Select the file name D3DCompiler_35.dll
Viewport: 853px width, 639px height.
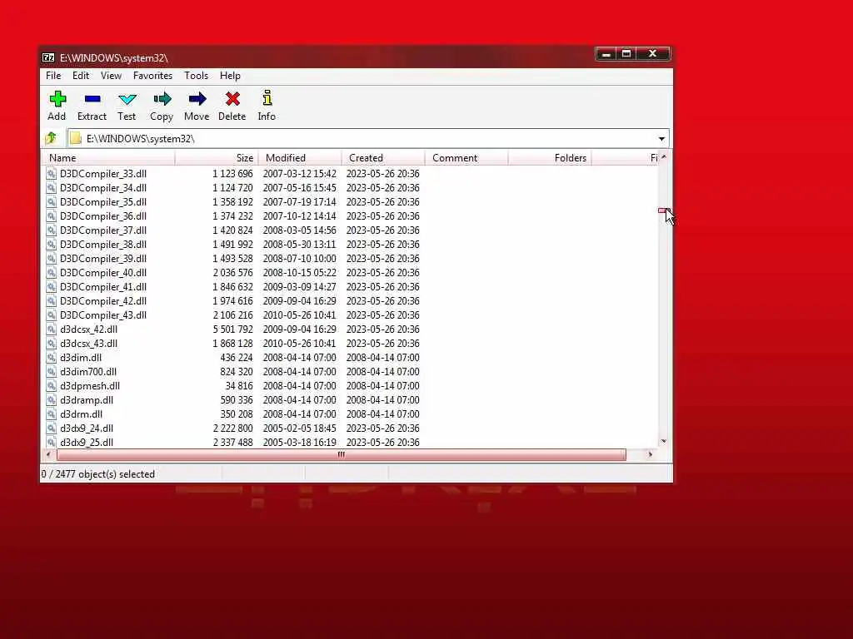pyautogui.click(x=102, y=202)
